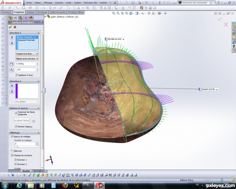Confirm with viewport corner green checkmark
This screenshot has width=236, height=189.
coord(220,19)
